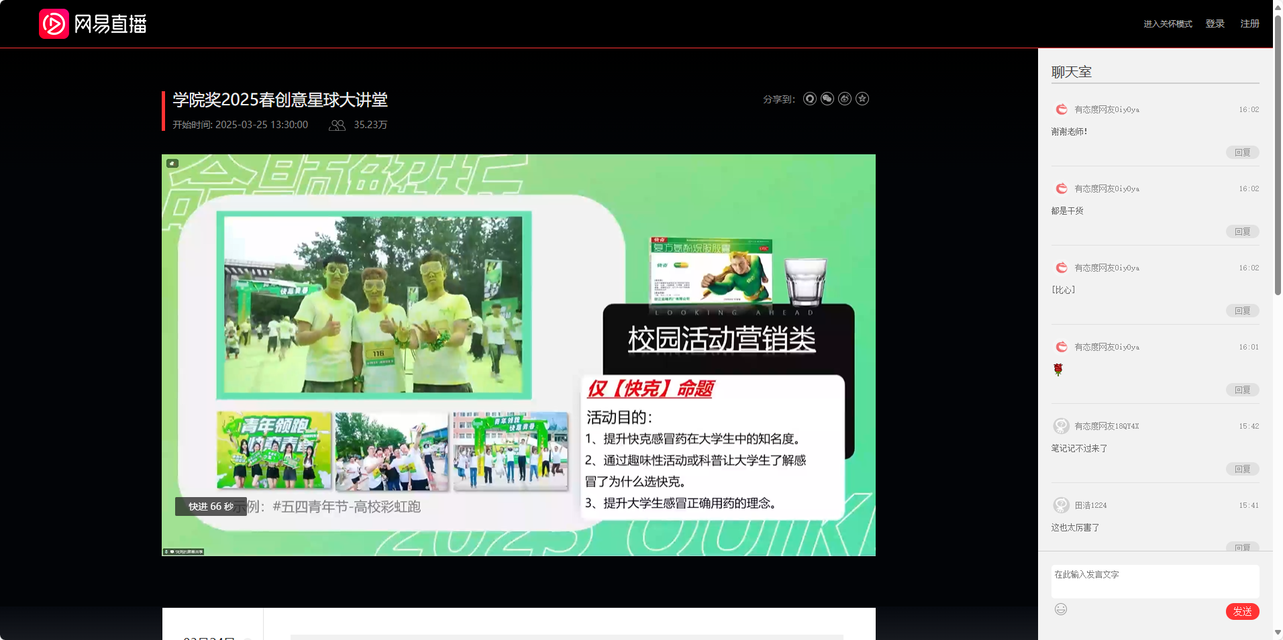Open the emoji picker in chat
Viewport: 1283px width, 640px height.
[1061, 609]
